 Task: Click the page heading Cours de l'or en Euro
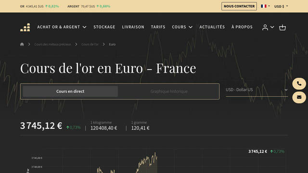pyautogui.click(x=108, y=68)
